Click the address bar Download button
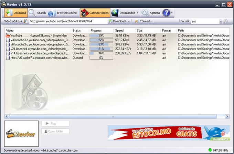Viewport: 234px width, 154px height. coord(117,21)
